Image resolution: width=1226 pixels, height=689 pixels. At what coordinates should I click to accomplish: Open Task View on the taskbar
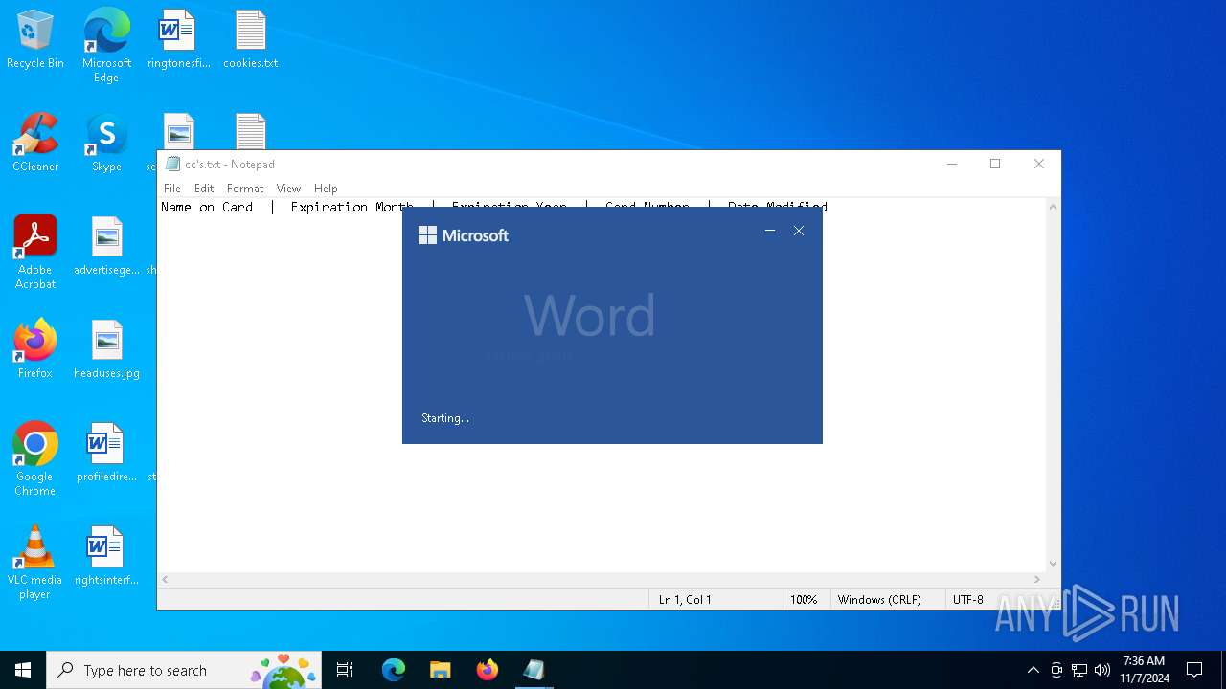[345, 670]
